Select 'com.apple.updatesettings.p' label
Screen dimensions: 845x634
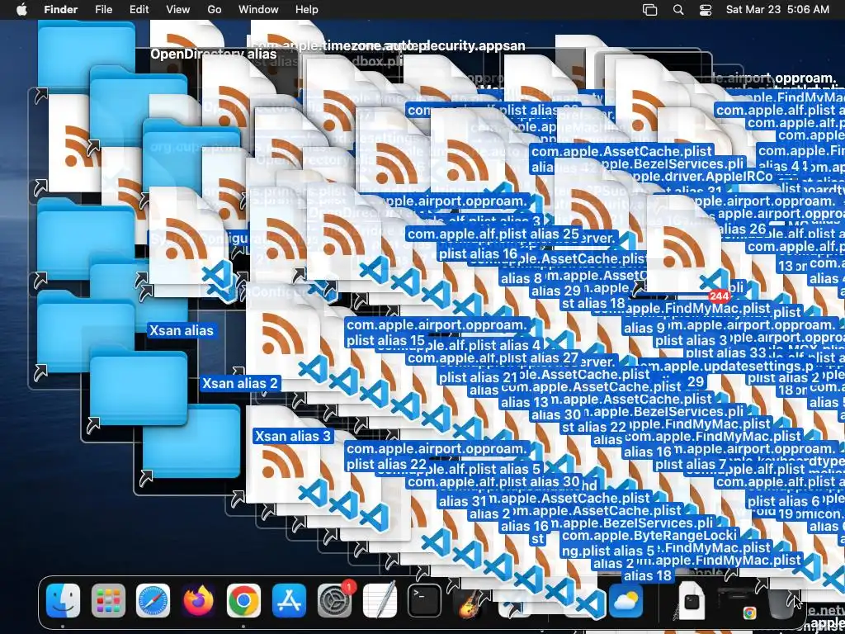click(x=728, y=366)
